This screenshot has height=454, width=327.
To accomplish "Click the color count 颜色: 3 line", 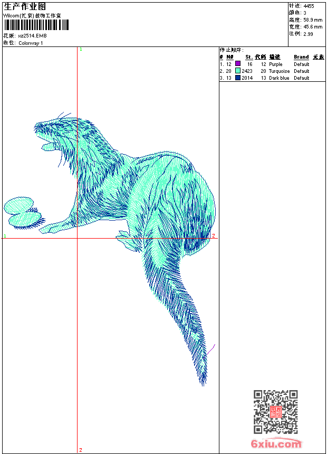I will (x=297, y=13).
